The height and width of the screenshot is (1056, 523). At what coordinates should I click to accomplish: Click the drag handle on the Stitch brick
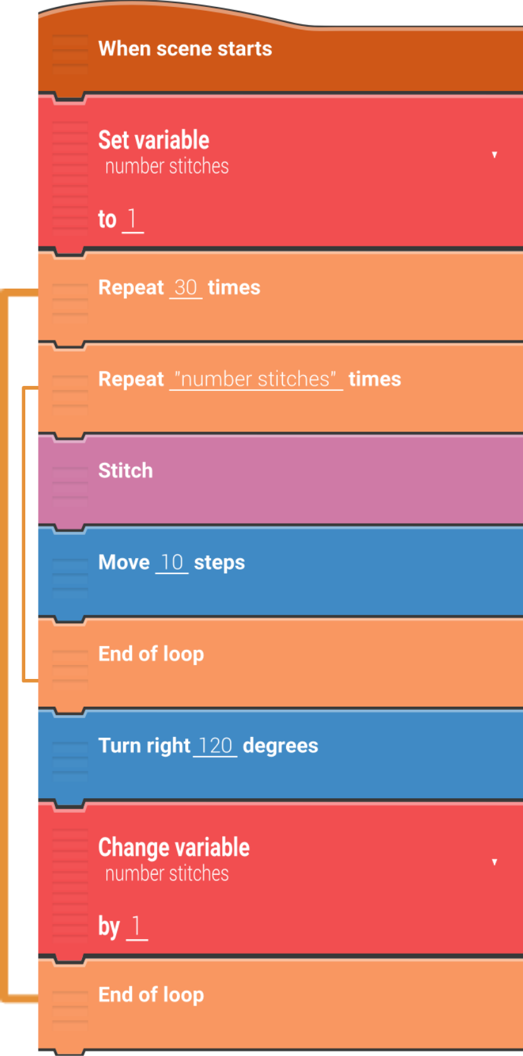click(x=69, y=483)
